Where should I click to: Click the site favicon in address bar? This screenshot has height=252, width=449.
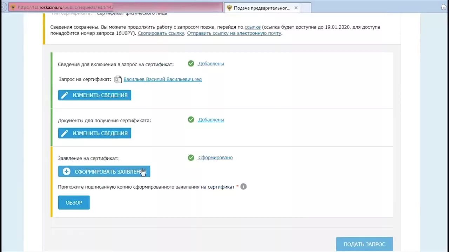13,7
